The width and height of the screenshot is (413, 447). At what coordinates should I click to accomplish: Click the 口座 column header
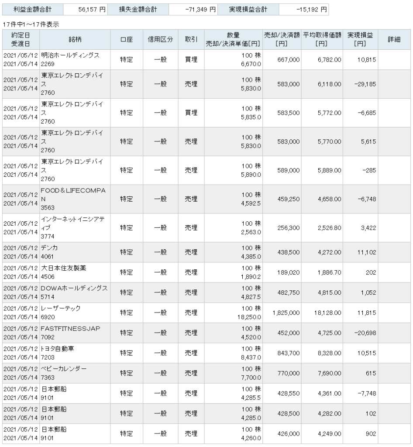pyautogui.click(x=127, y=40)
